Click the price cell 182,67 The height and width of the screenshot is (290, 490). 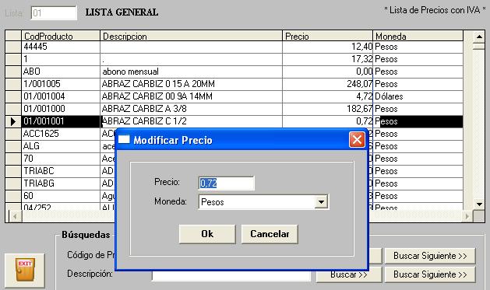tap(327, 109)
